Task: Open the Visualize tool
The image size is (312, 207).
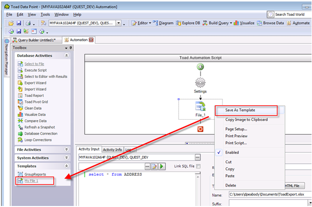Action: [x=244, y=23]
